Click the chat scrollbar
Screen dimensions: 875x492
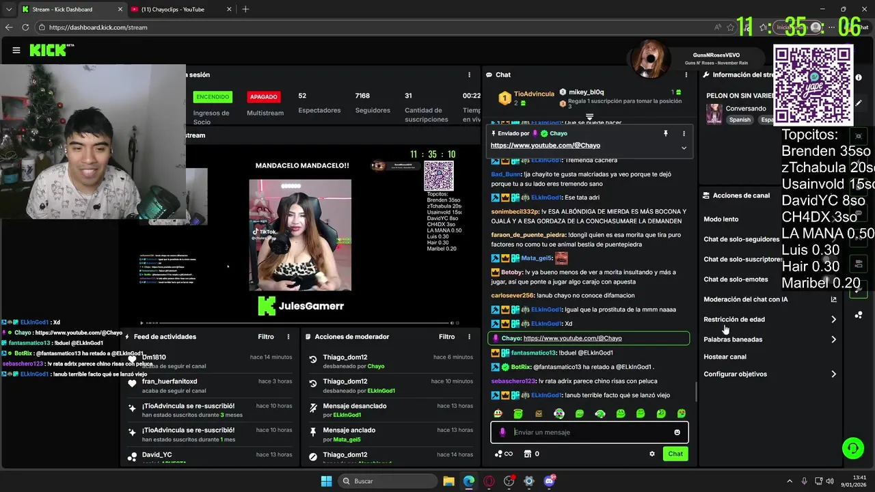click(695, 391)
